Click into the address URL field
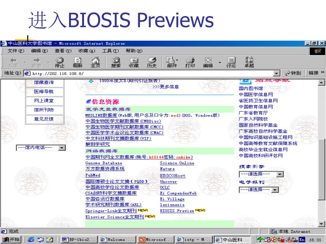Screen dimensions: 326x244 point(152,73)
